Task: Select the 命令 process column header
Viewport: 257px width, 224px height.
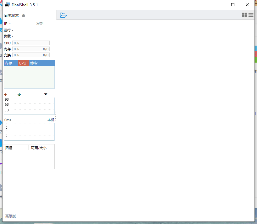Action: 34,63
